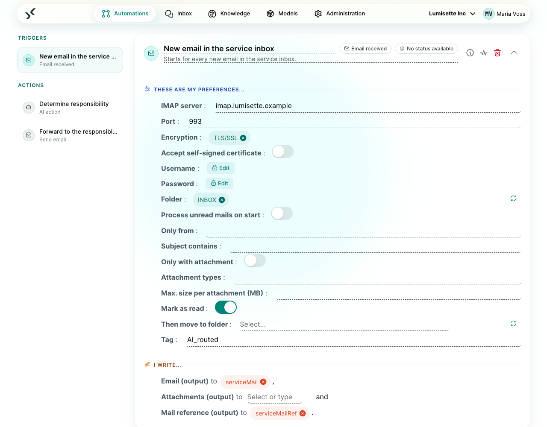547x427 pixels.
Task: Focus the Only from field
Action: 364,231
